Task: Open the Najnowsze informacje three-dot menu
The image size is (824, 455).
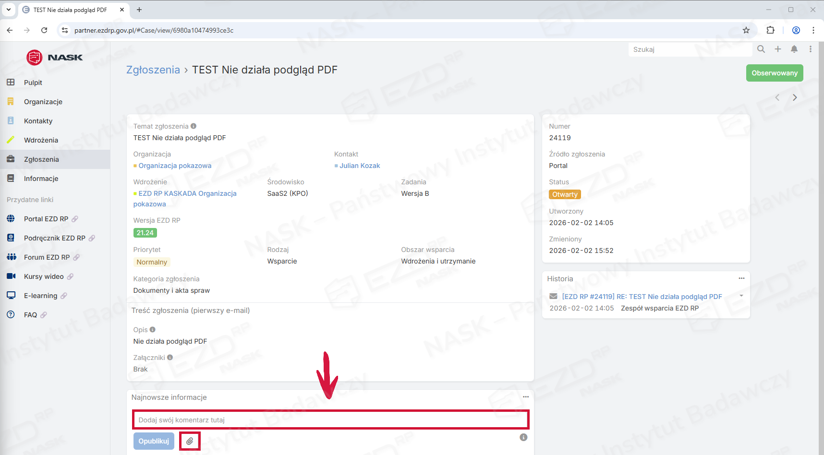Action: (526, 397)
